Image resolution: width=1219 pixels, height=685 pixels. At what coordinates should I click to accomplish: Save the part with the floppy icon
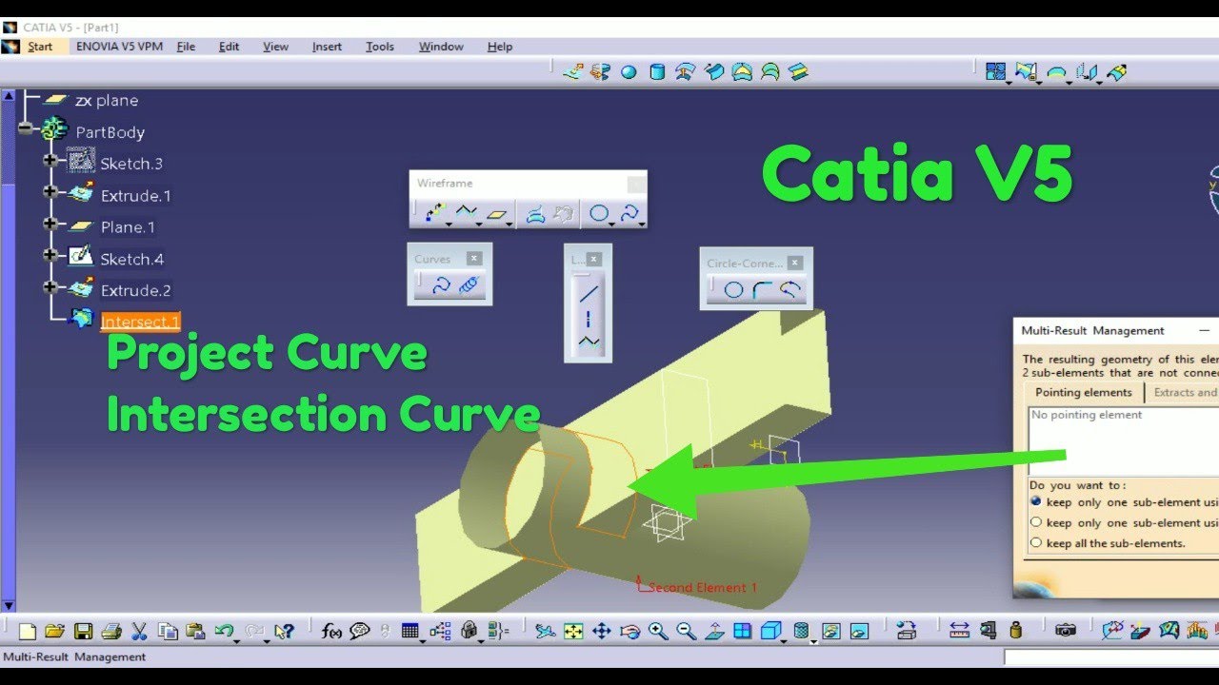point(83,631)
